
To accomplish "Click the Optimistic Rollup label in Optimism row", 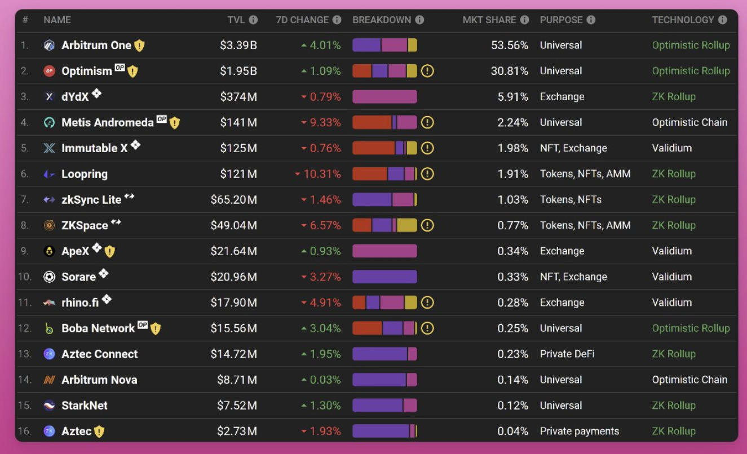I will [691, 71].
